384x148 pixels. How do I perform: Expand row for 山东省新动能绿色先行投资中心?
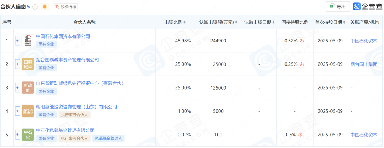coord(17,87)
